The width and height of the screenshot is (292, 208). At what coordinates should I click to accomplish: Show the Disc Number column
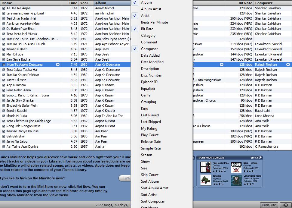pyautogui.click(x=162, y=75)
